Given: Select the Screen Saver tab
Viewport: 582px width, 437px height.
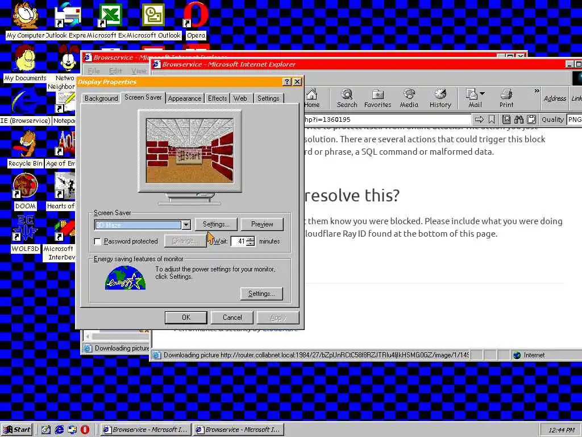Looking at the screenshot, I should (143, 97).
